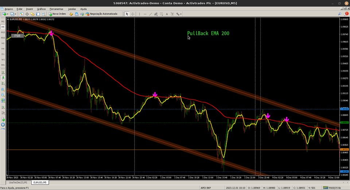Select bar chart display icon
Screen dimensions: 350x190
point(3,72)
